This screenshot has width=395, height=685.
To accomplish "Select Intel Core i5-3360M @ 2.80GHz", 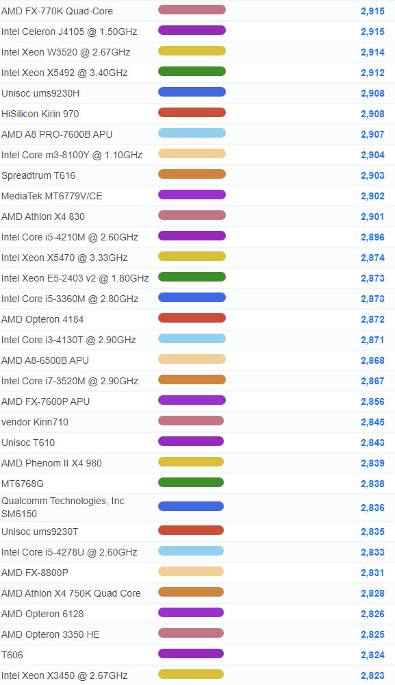I will click(69, 299).
